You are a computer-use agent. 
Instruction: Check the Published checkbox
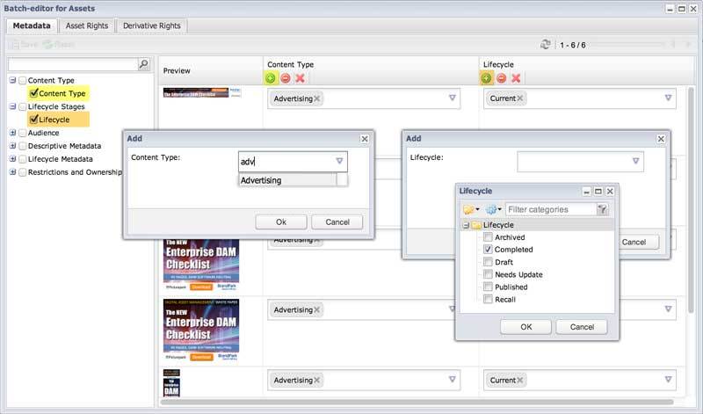pos(488,287)
